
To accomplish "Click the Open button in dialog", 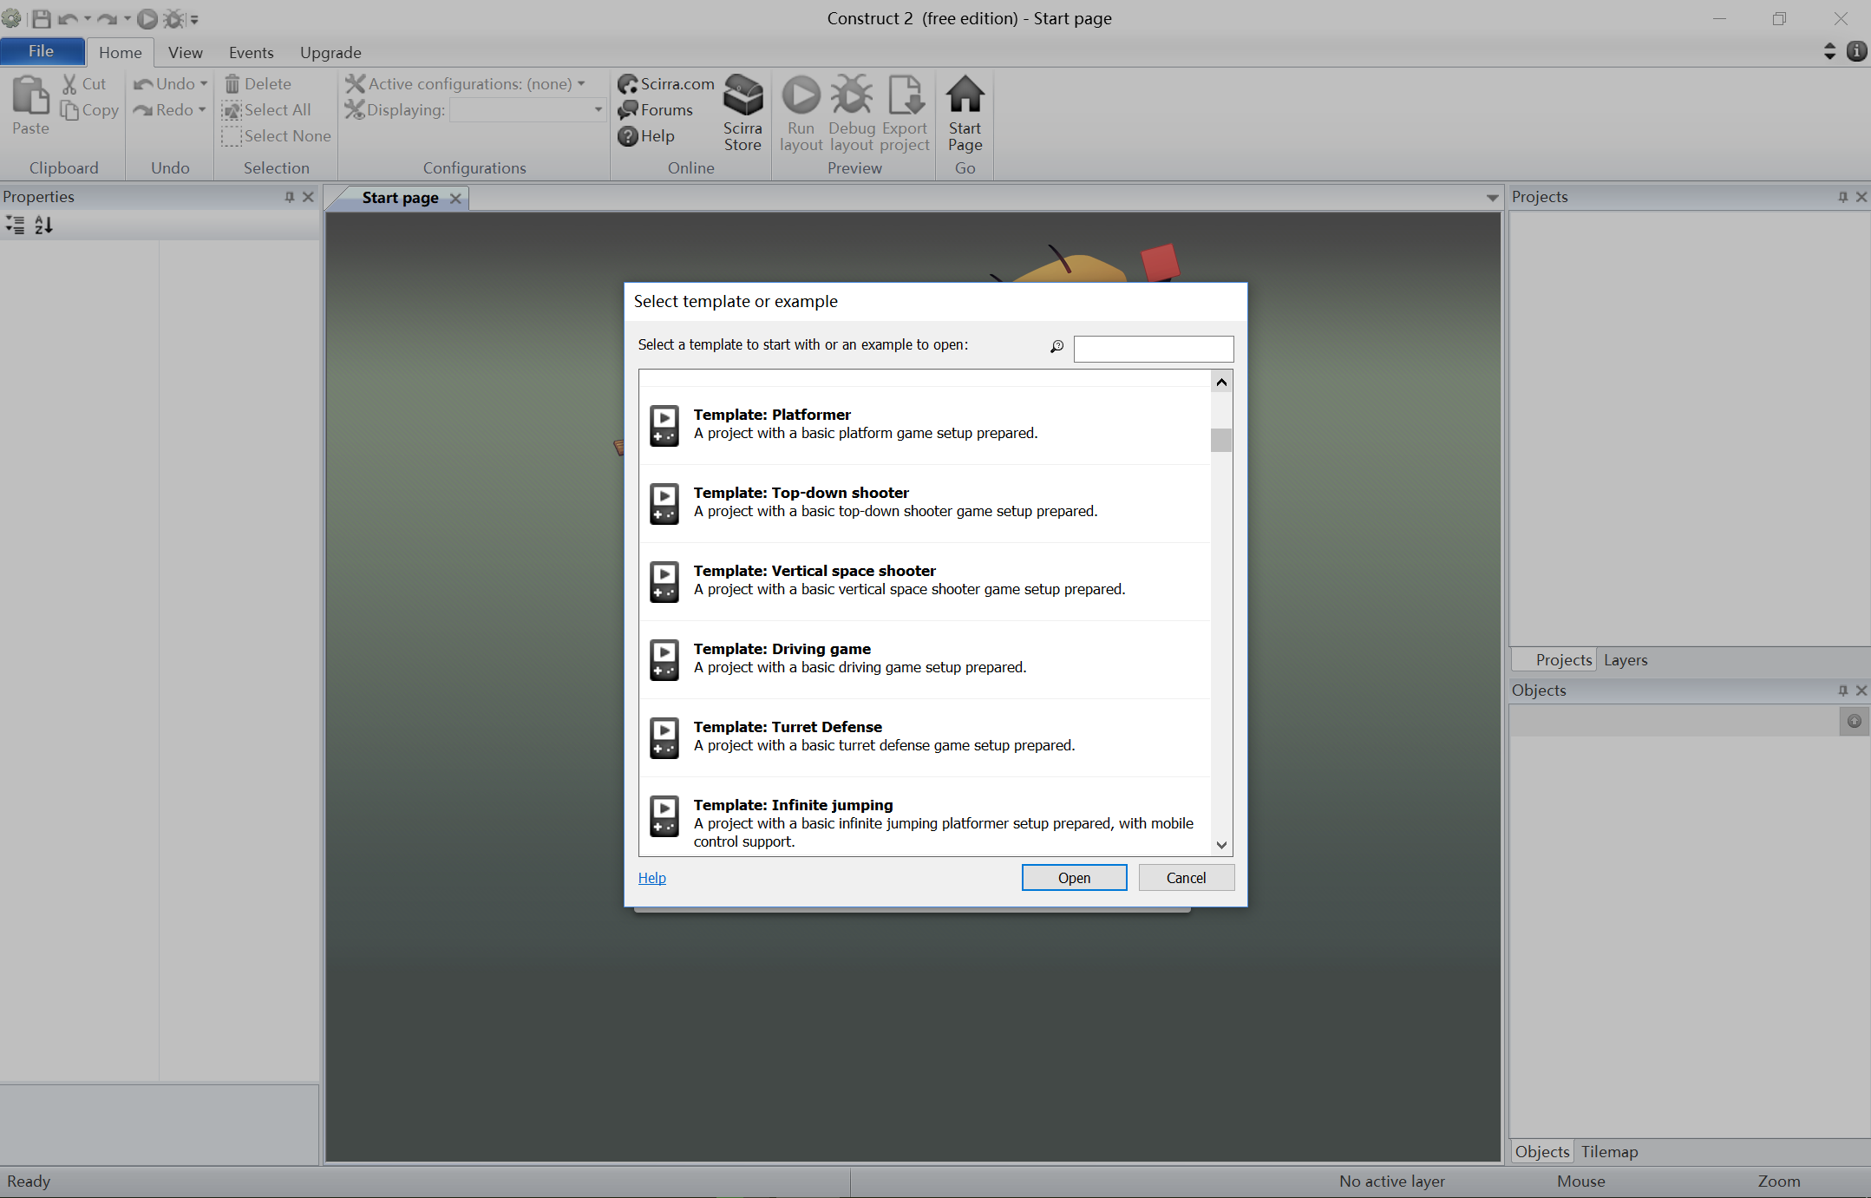I will coord(1074,878).
